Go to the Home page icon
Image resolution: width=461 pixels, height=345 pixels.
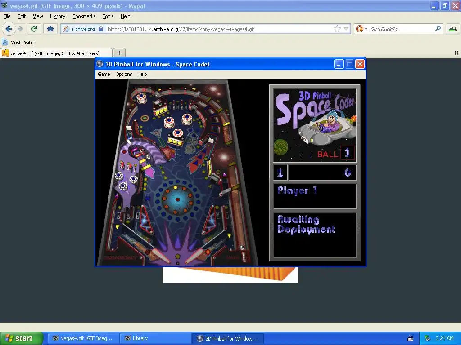pos(50,29)
